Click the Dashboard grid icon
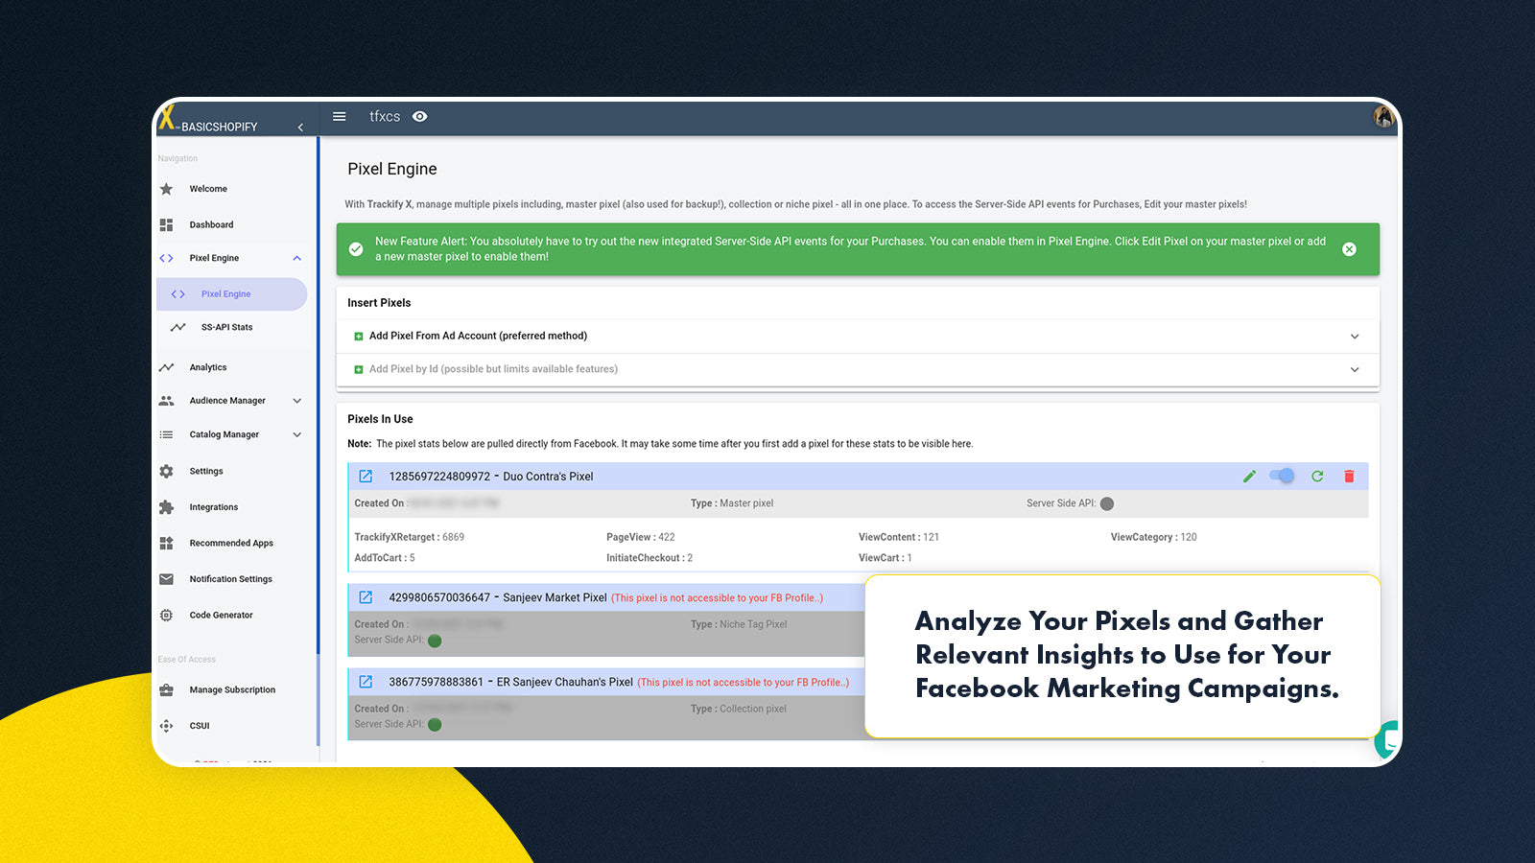1535x863 pixels. point(167,224)
